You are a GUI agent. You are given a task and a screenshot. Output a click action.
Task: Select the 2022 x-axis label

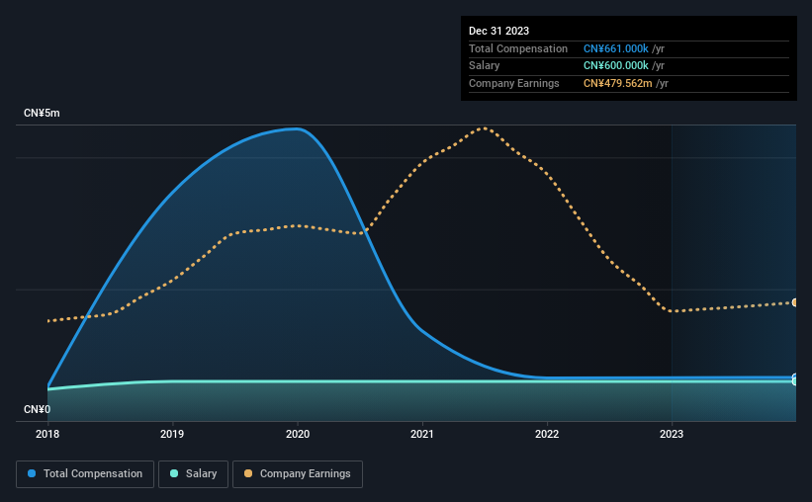pos(547,434)
